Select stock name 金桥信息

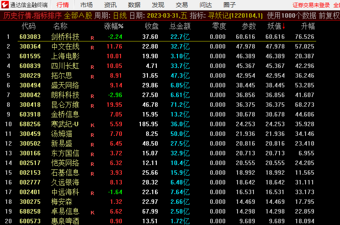65,114
